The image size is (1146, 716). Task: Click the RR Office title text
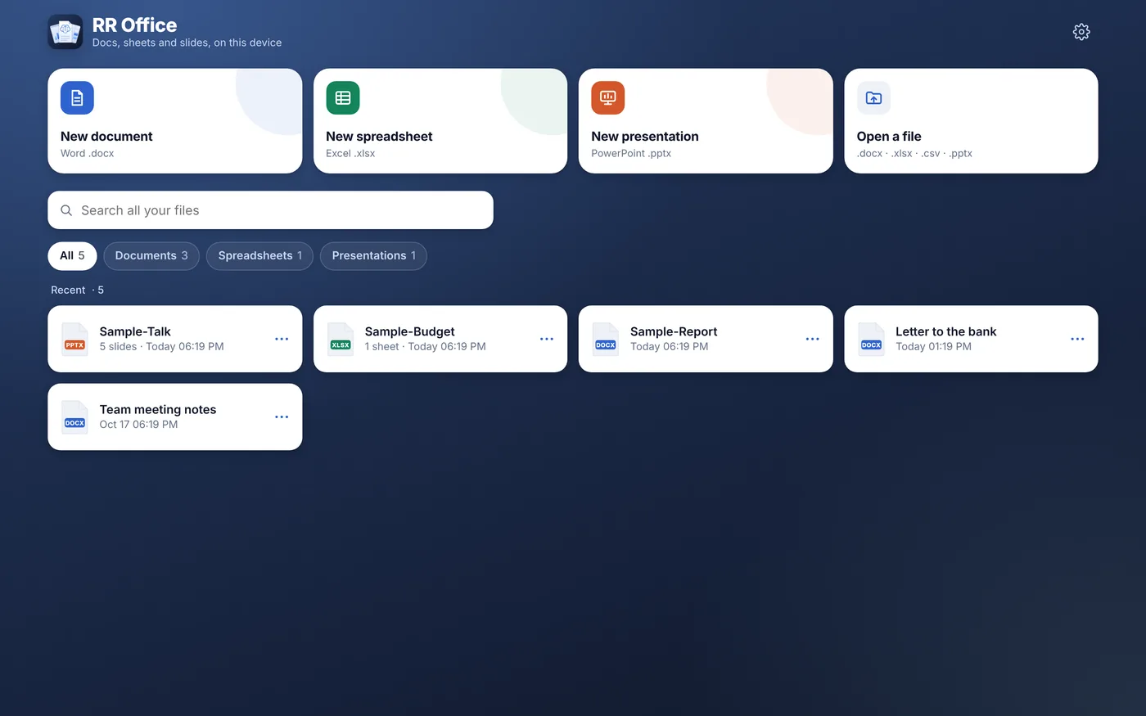pos(134,25)
